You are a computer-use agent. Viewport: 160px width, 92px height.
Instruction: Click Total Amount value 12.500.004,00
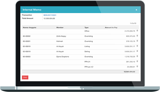click(49, 18)
